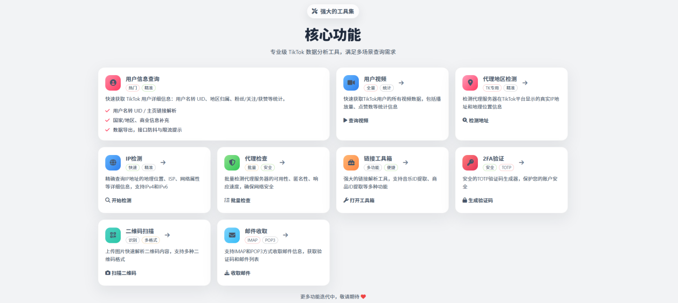This screenshot has height=303, width=678.
Task: Click the 精准 tag under 用户信息查询
Action: click(x=149, y=88)
